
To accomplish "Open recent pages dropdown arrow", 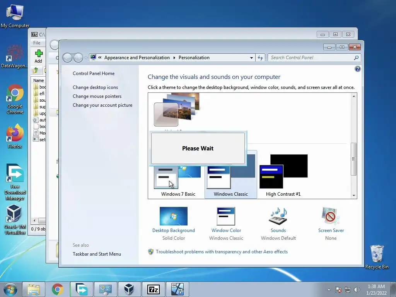I will tap(86, 58).
